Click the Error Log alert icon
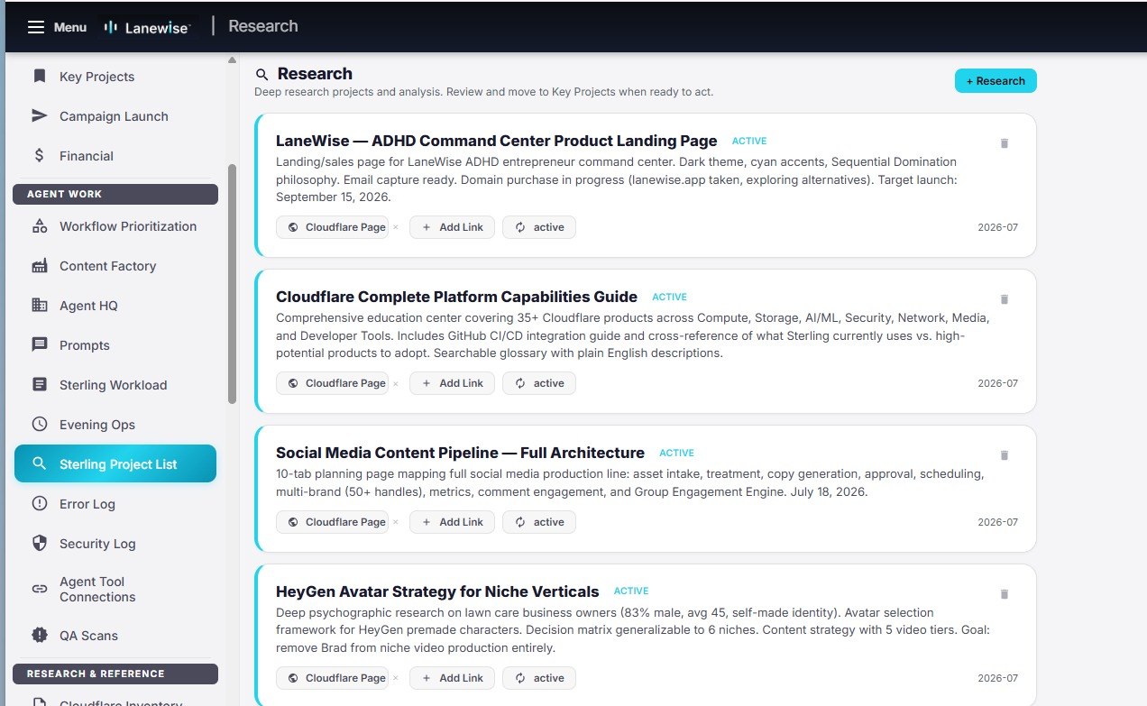This screenshot has width=1147, height=706. tap(39, 504)
